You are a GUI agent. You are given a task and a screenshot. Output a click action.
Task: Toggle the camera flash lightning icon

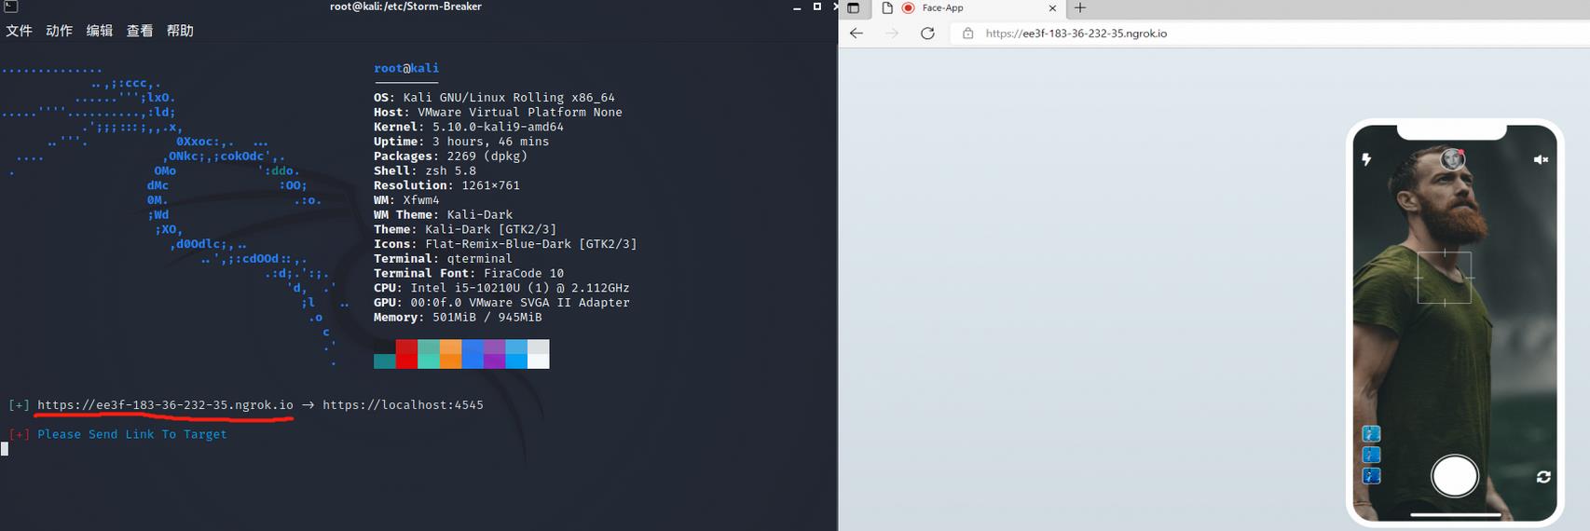pos(1366,159)
